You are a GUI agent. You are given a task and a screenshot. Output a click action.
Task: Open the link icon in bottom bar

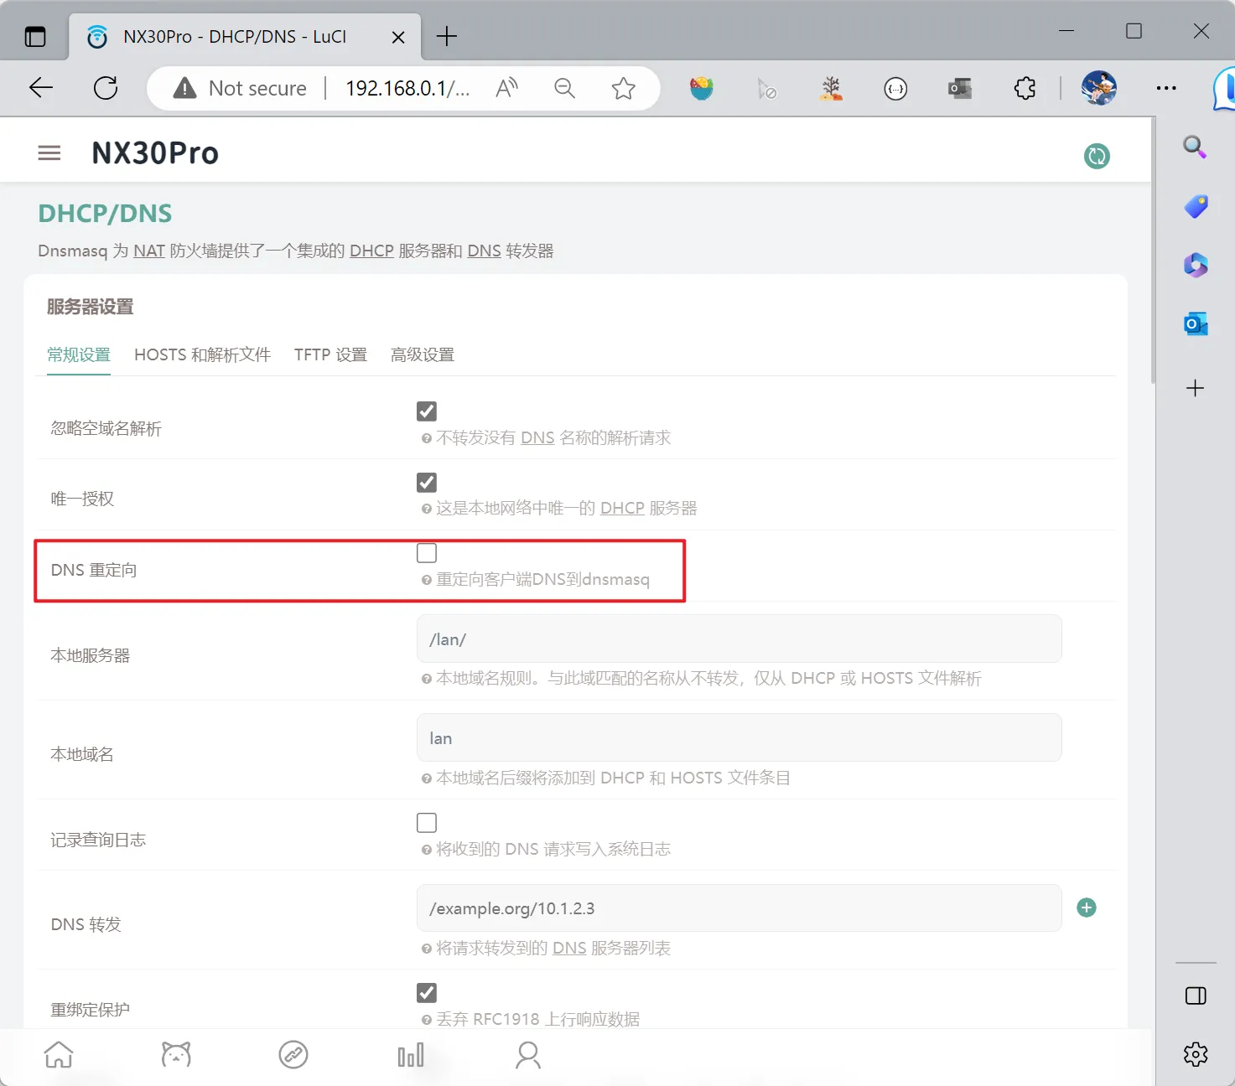tap(293, 1055)
